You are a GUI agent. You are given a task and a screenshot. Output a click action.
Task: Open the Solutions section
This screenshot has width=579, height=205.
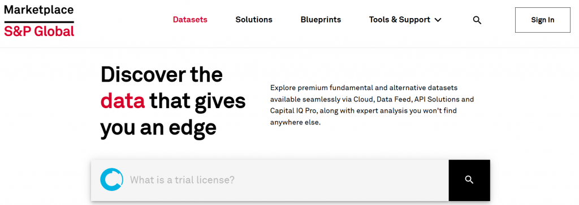254,20
